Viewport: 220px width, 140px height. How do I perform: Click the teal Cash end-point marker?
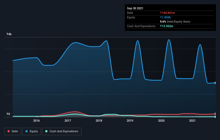point(215,117)
